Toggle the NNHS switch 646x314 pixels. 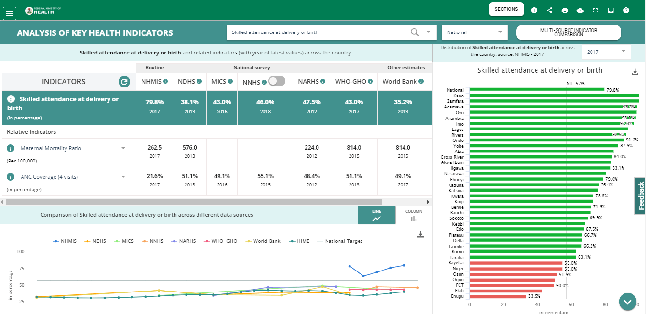click(276, 81)
